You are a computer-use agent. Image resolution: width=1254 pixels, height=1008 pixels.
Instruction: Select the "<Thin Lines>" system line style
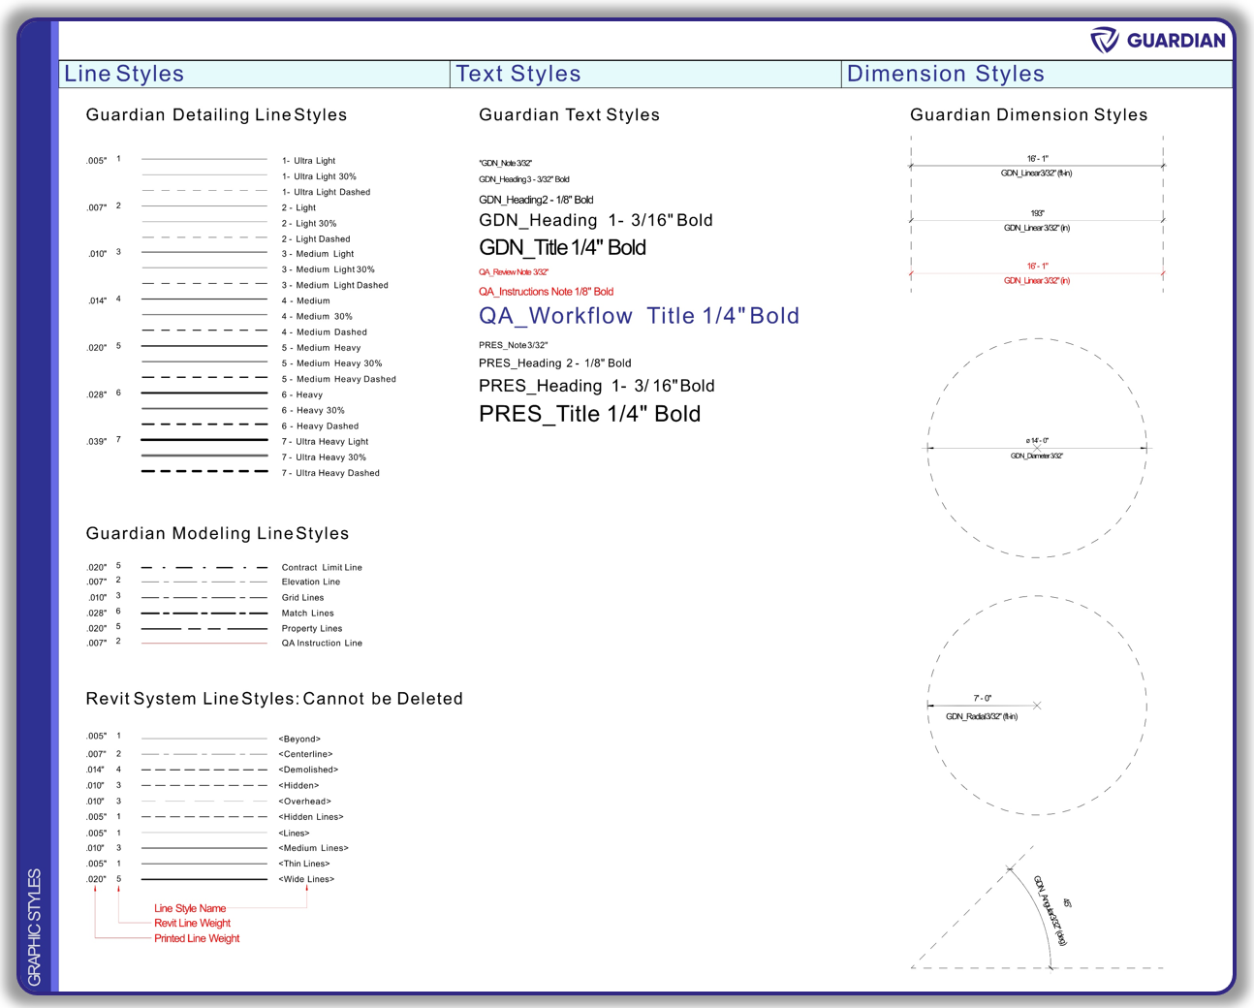tap(304, 864)
